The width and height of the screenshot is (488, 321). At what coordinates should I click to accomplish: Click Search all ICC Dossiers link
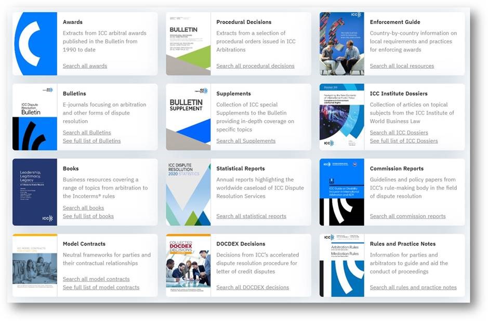(x=399, y=133)
